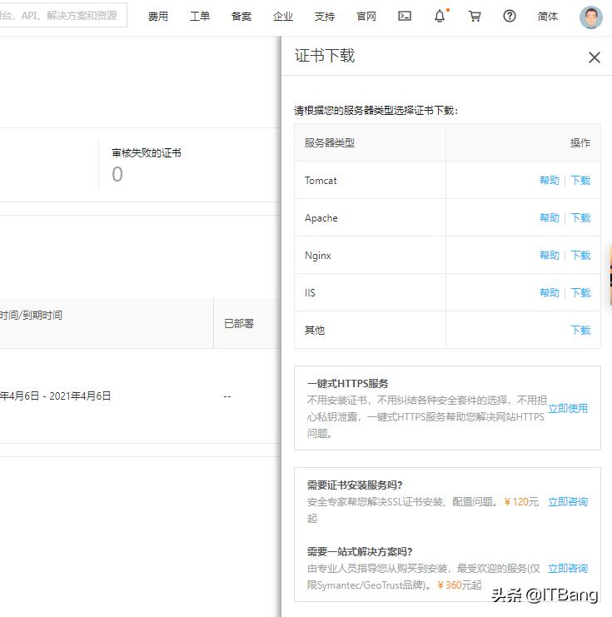This screenshot has height=617, width=612.
Task: Open the help question mark icon
Action: coord(510,16)
